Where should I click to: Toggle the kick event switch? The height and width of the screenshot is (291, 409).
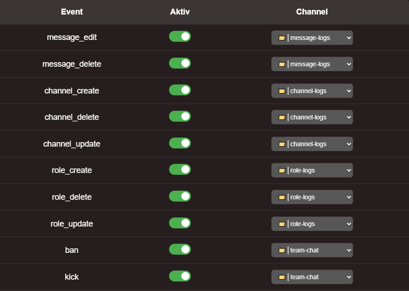click(x=180, y=276)
